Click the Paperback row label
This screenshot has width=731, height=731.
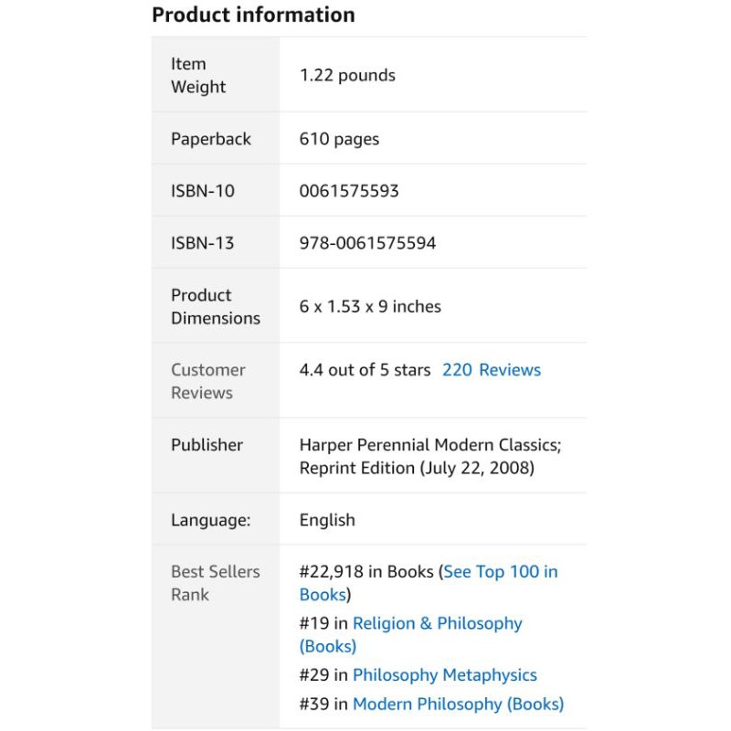[x=211, y=140]
